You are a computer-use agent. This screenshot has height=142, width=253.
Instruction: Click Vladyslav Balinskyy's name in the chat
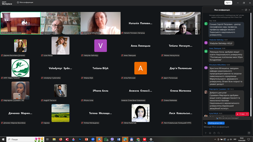[x=216, y=40]
